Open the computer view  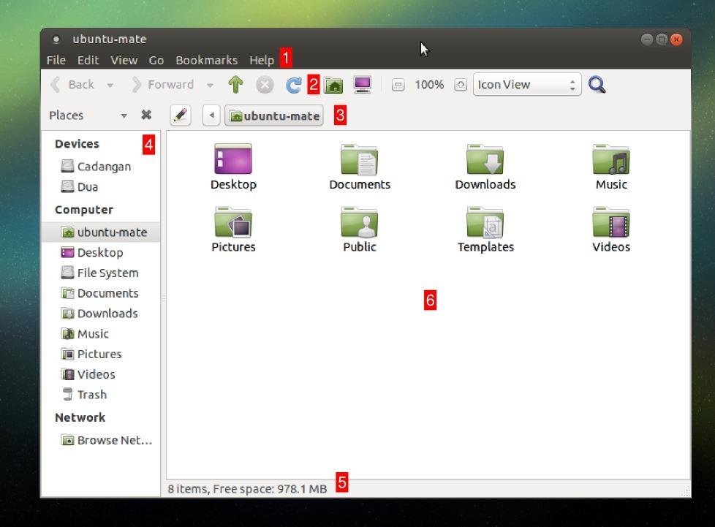361,84
